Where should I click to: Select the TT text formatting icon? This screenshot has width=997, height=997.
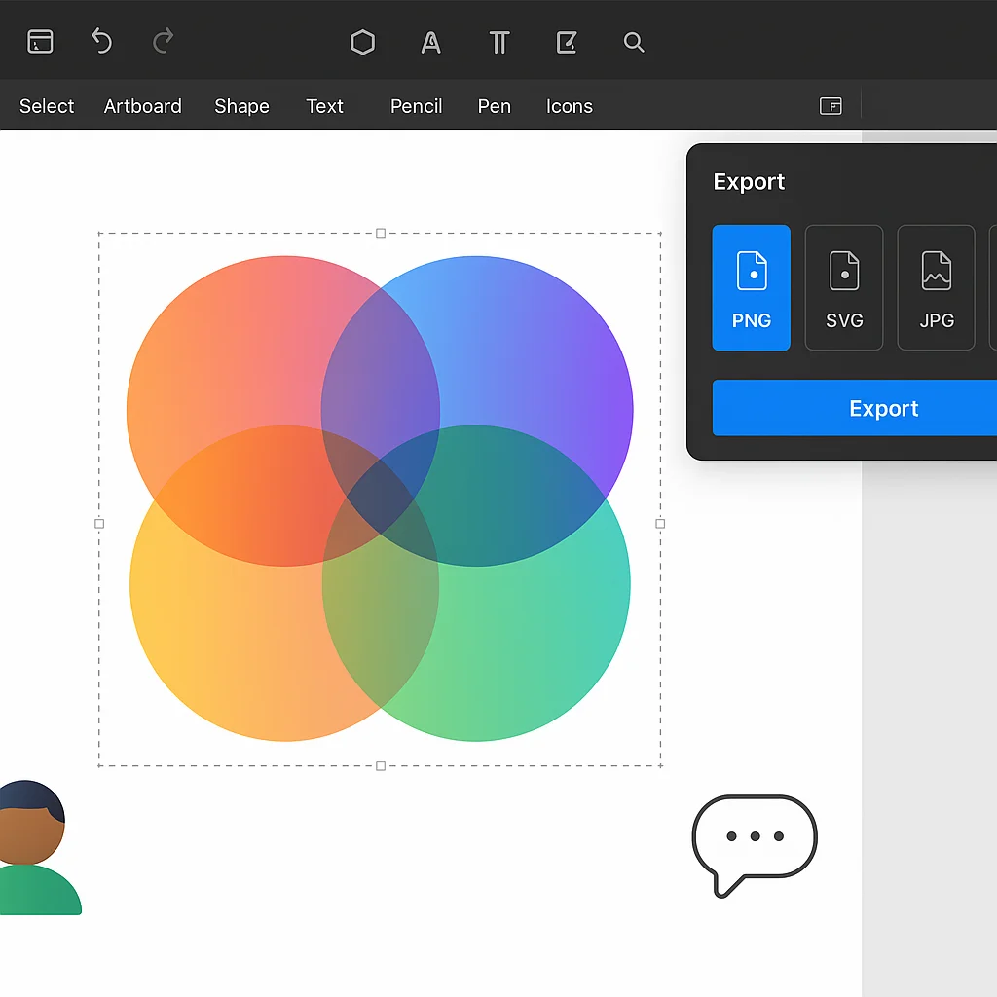coord(498,42)
